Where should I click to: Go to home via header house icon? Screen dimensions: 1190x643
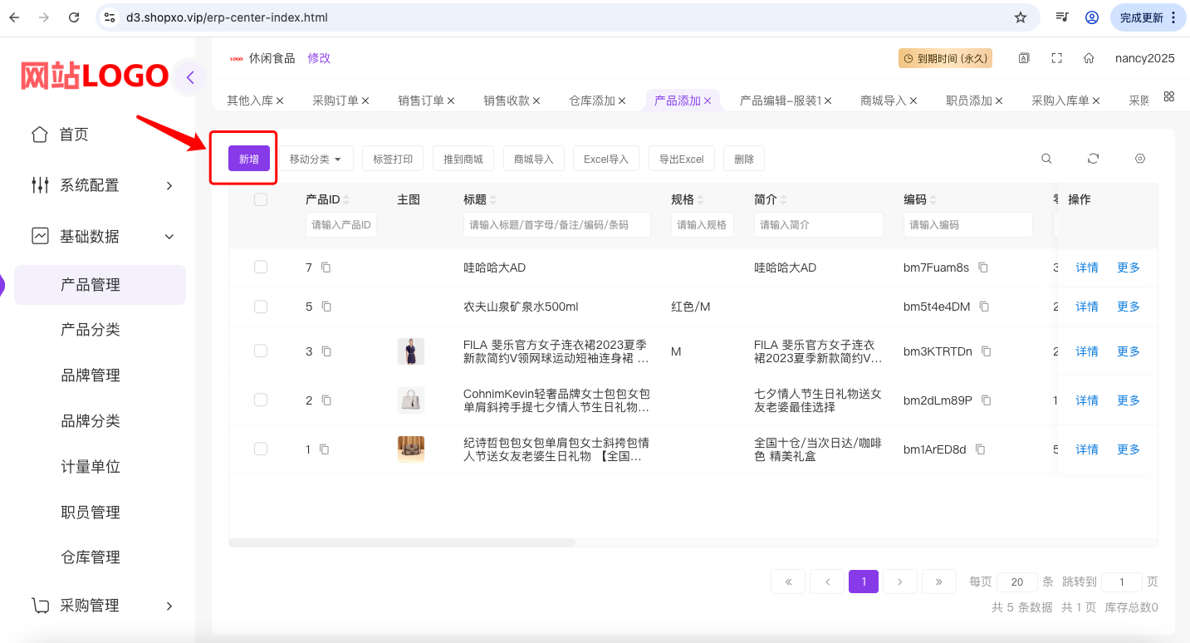[x=1088, y=58]
